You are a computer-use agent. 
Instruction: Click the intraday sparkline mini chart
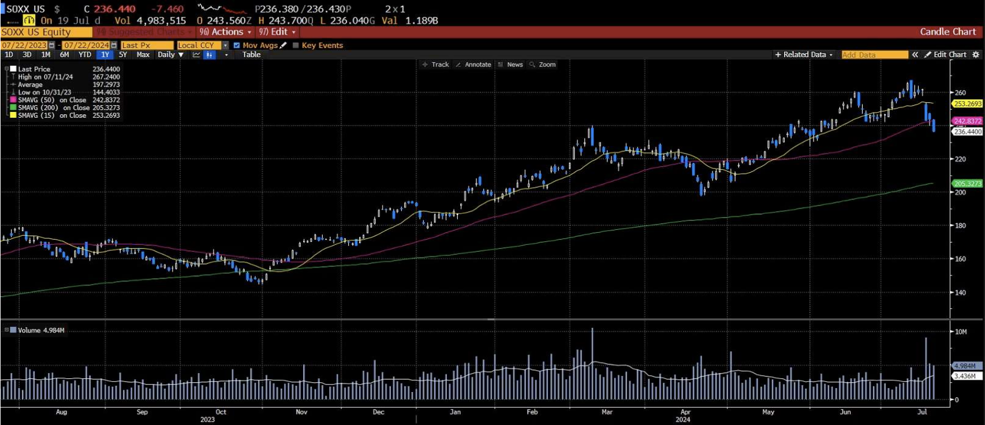tap(222, 9)
